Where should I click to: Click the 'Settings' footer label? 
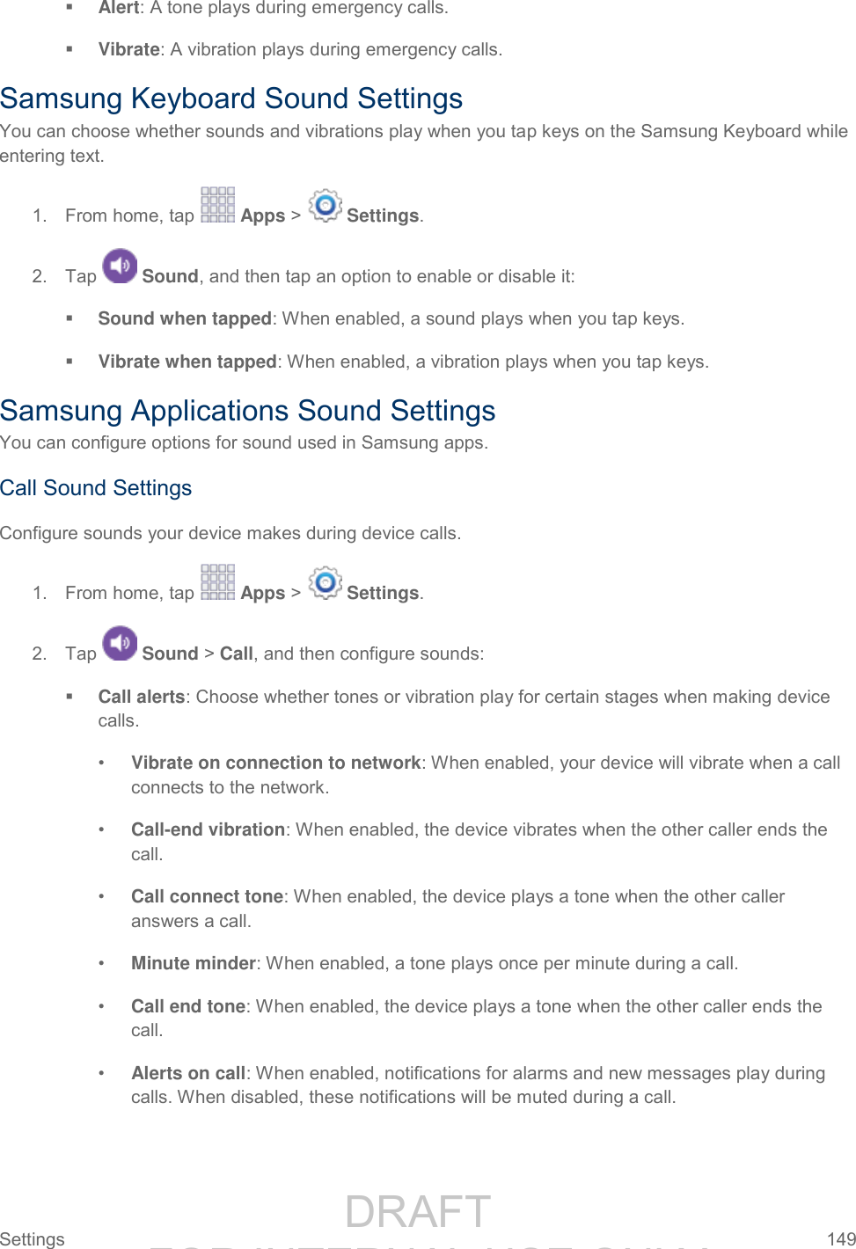point(33,1238)
